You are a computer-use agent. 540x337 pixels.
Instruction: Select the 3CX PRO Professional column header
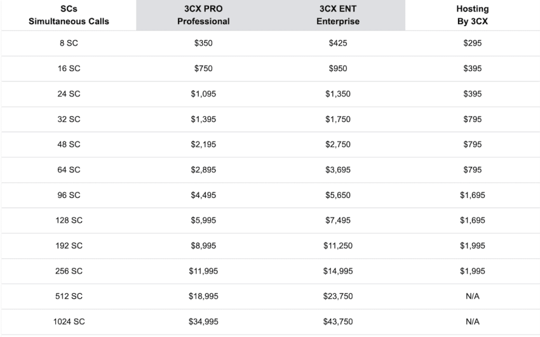pos(203,15)
